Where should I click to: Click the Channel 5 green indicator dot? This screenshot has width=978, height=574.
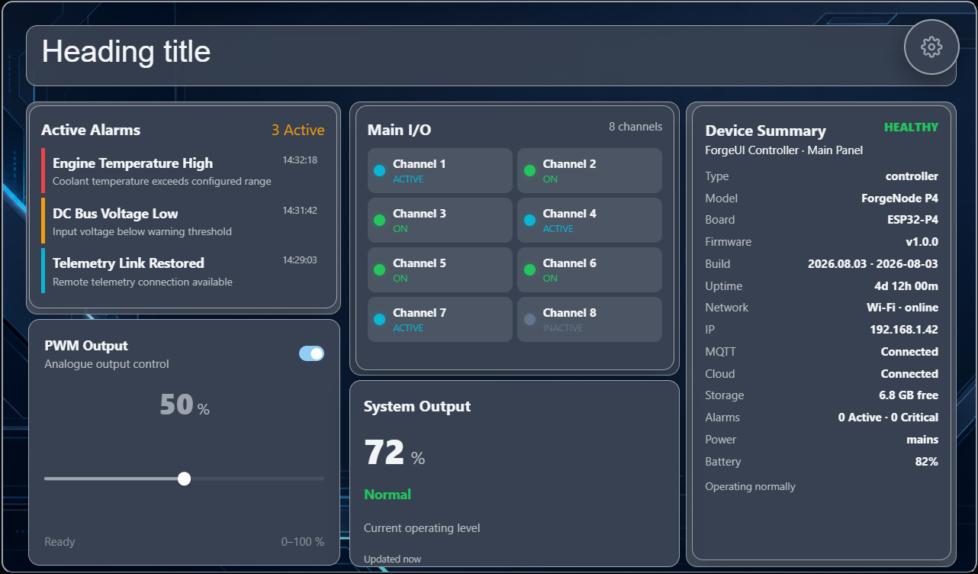[379, 269]
